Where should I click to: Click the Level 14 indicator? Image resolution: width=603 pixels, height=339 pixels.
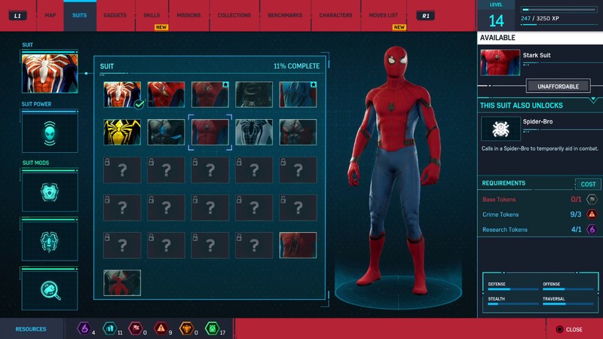tap(496, 16)
